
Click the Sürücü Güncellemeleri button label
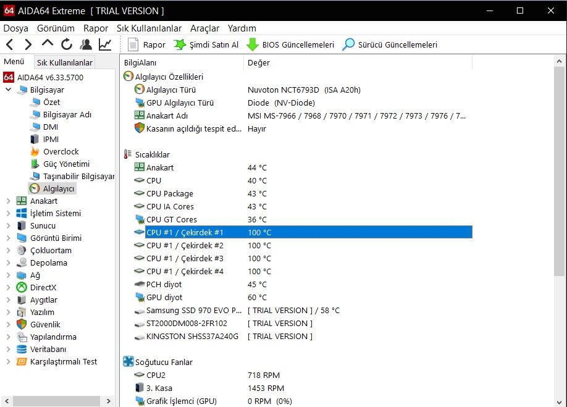tap(397, 45)
